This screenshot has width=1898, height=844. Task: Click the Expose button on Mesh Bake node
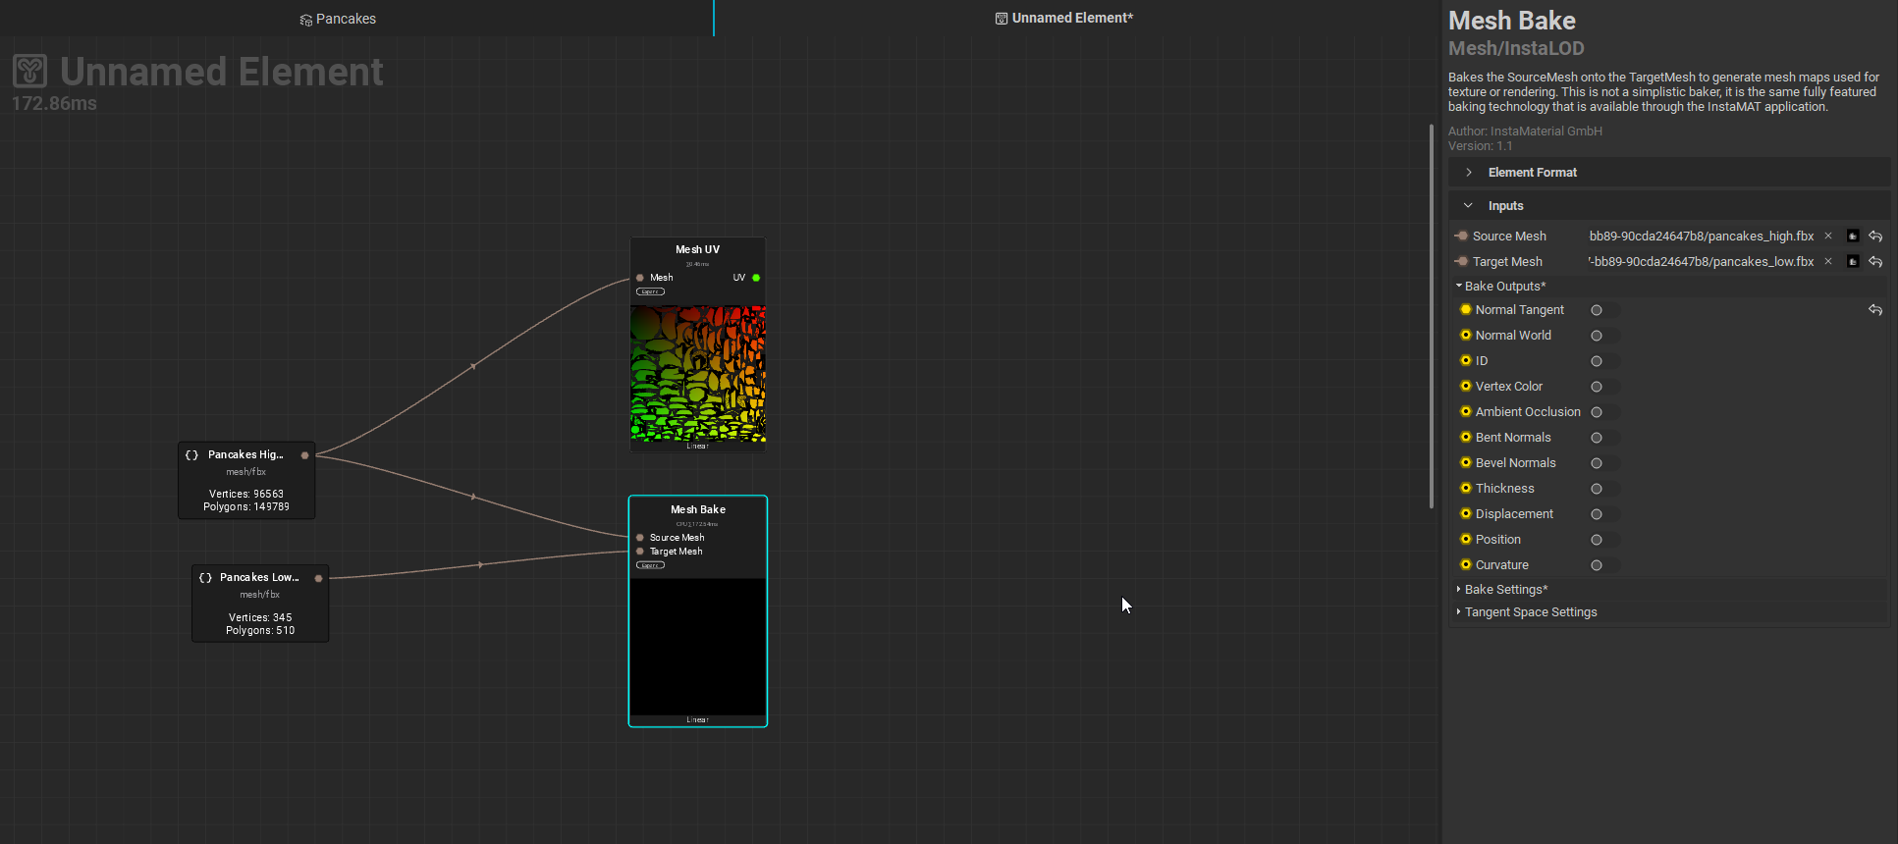coord(650,565)
